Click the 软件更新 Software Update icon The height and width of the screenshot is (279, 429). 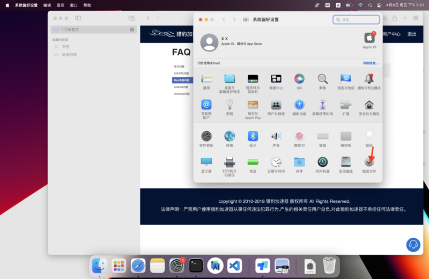coord(206,136)
